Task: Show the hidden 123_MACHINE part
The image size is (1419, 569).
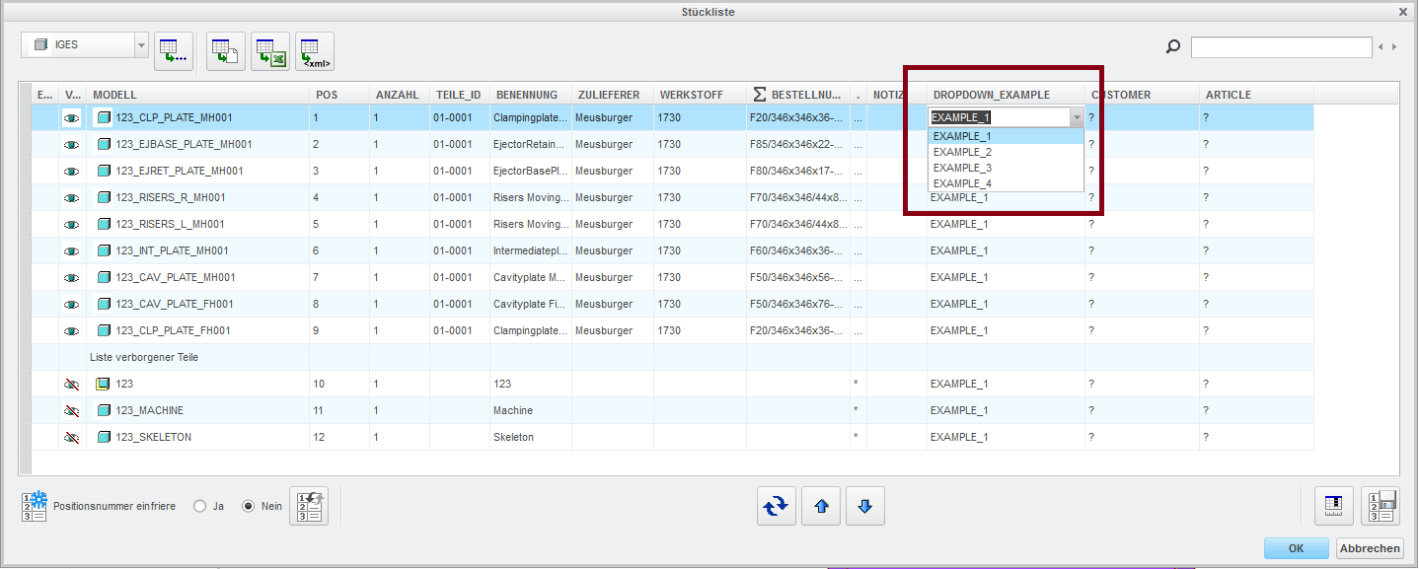Action: coord(71,410)
